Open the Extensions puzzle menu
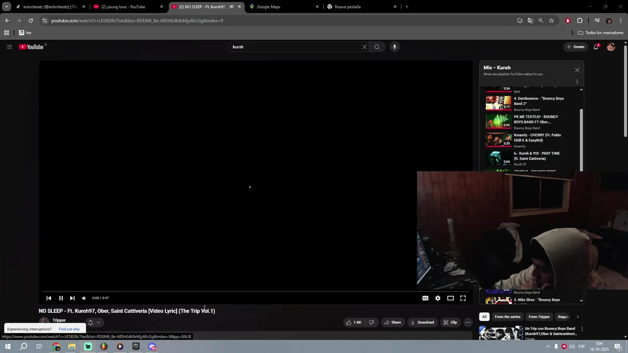 [579, 21]
